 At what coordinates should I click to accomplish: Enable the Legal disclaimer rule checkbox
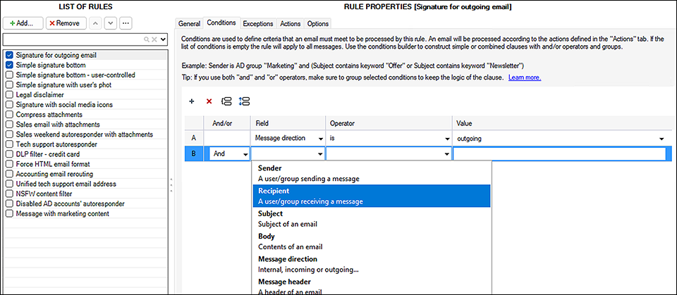[x=9, y=95]
